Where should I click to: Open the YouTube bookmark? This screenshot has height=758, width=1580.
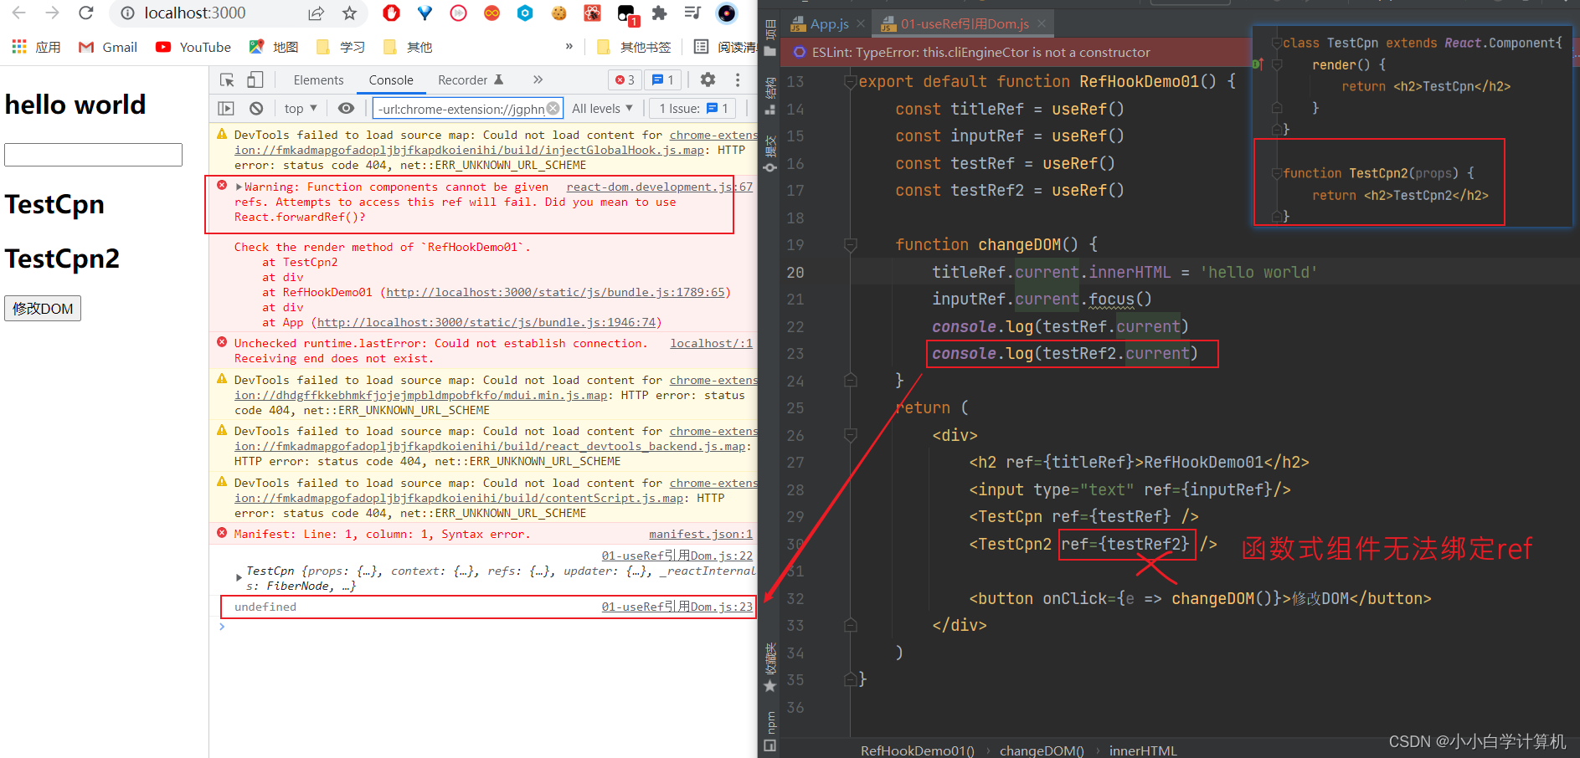[x=193, y=47]
